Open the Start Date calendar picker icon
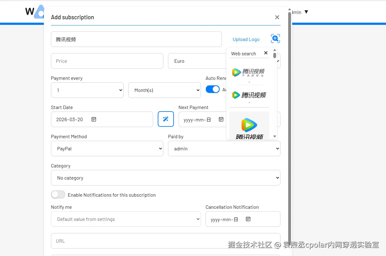386x256 pixels. 94,119
